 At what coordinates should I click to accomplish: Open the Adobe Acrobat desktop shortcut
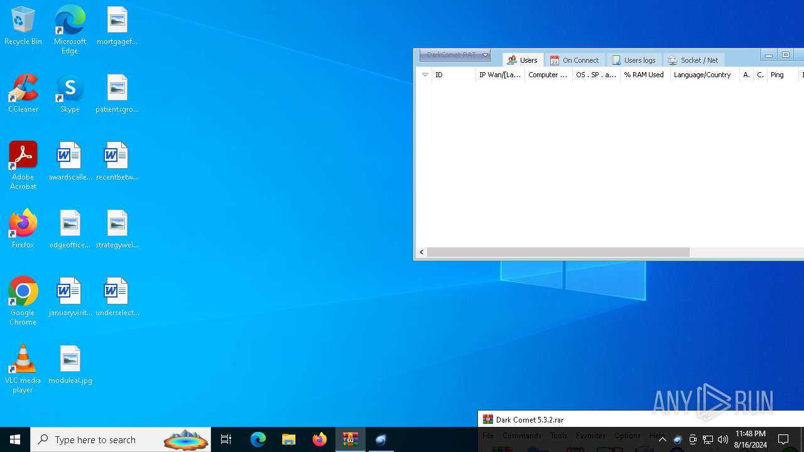click(x=23, y=166)
